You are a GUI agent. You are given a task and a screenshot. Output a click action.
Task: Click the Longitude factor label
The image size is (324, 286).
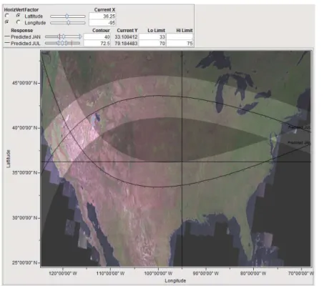[x=35, y=23]
